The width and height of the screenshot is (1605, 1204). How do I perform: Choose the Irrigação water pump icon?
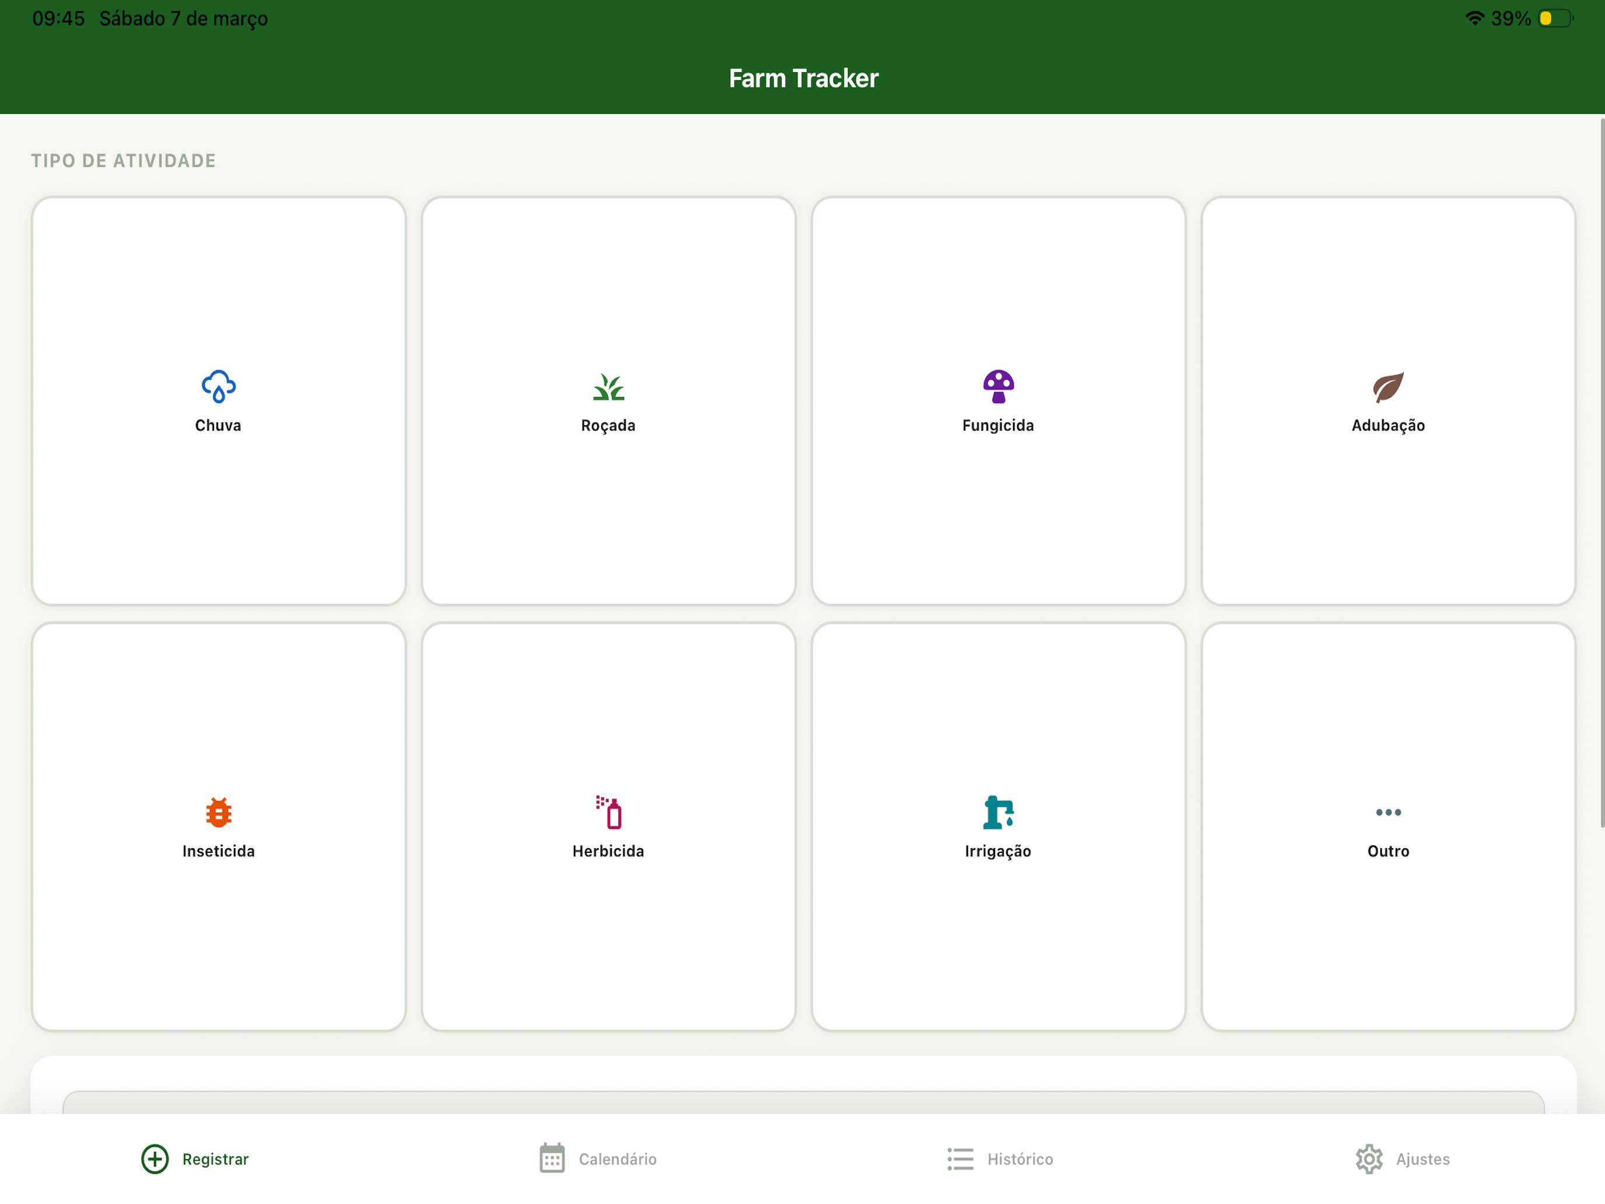point(998,812)
